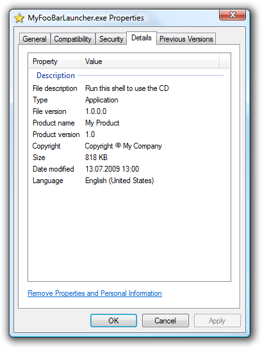Select the Type property label

point(40,100)
